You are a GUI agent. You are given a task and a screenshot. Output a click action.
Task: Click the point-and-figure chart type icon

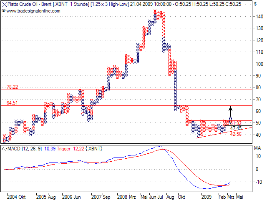tap(4, 4)
